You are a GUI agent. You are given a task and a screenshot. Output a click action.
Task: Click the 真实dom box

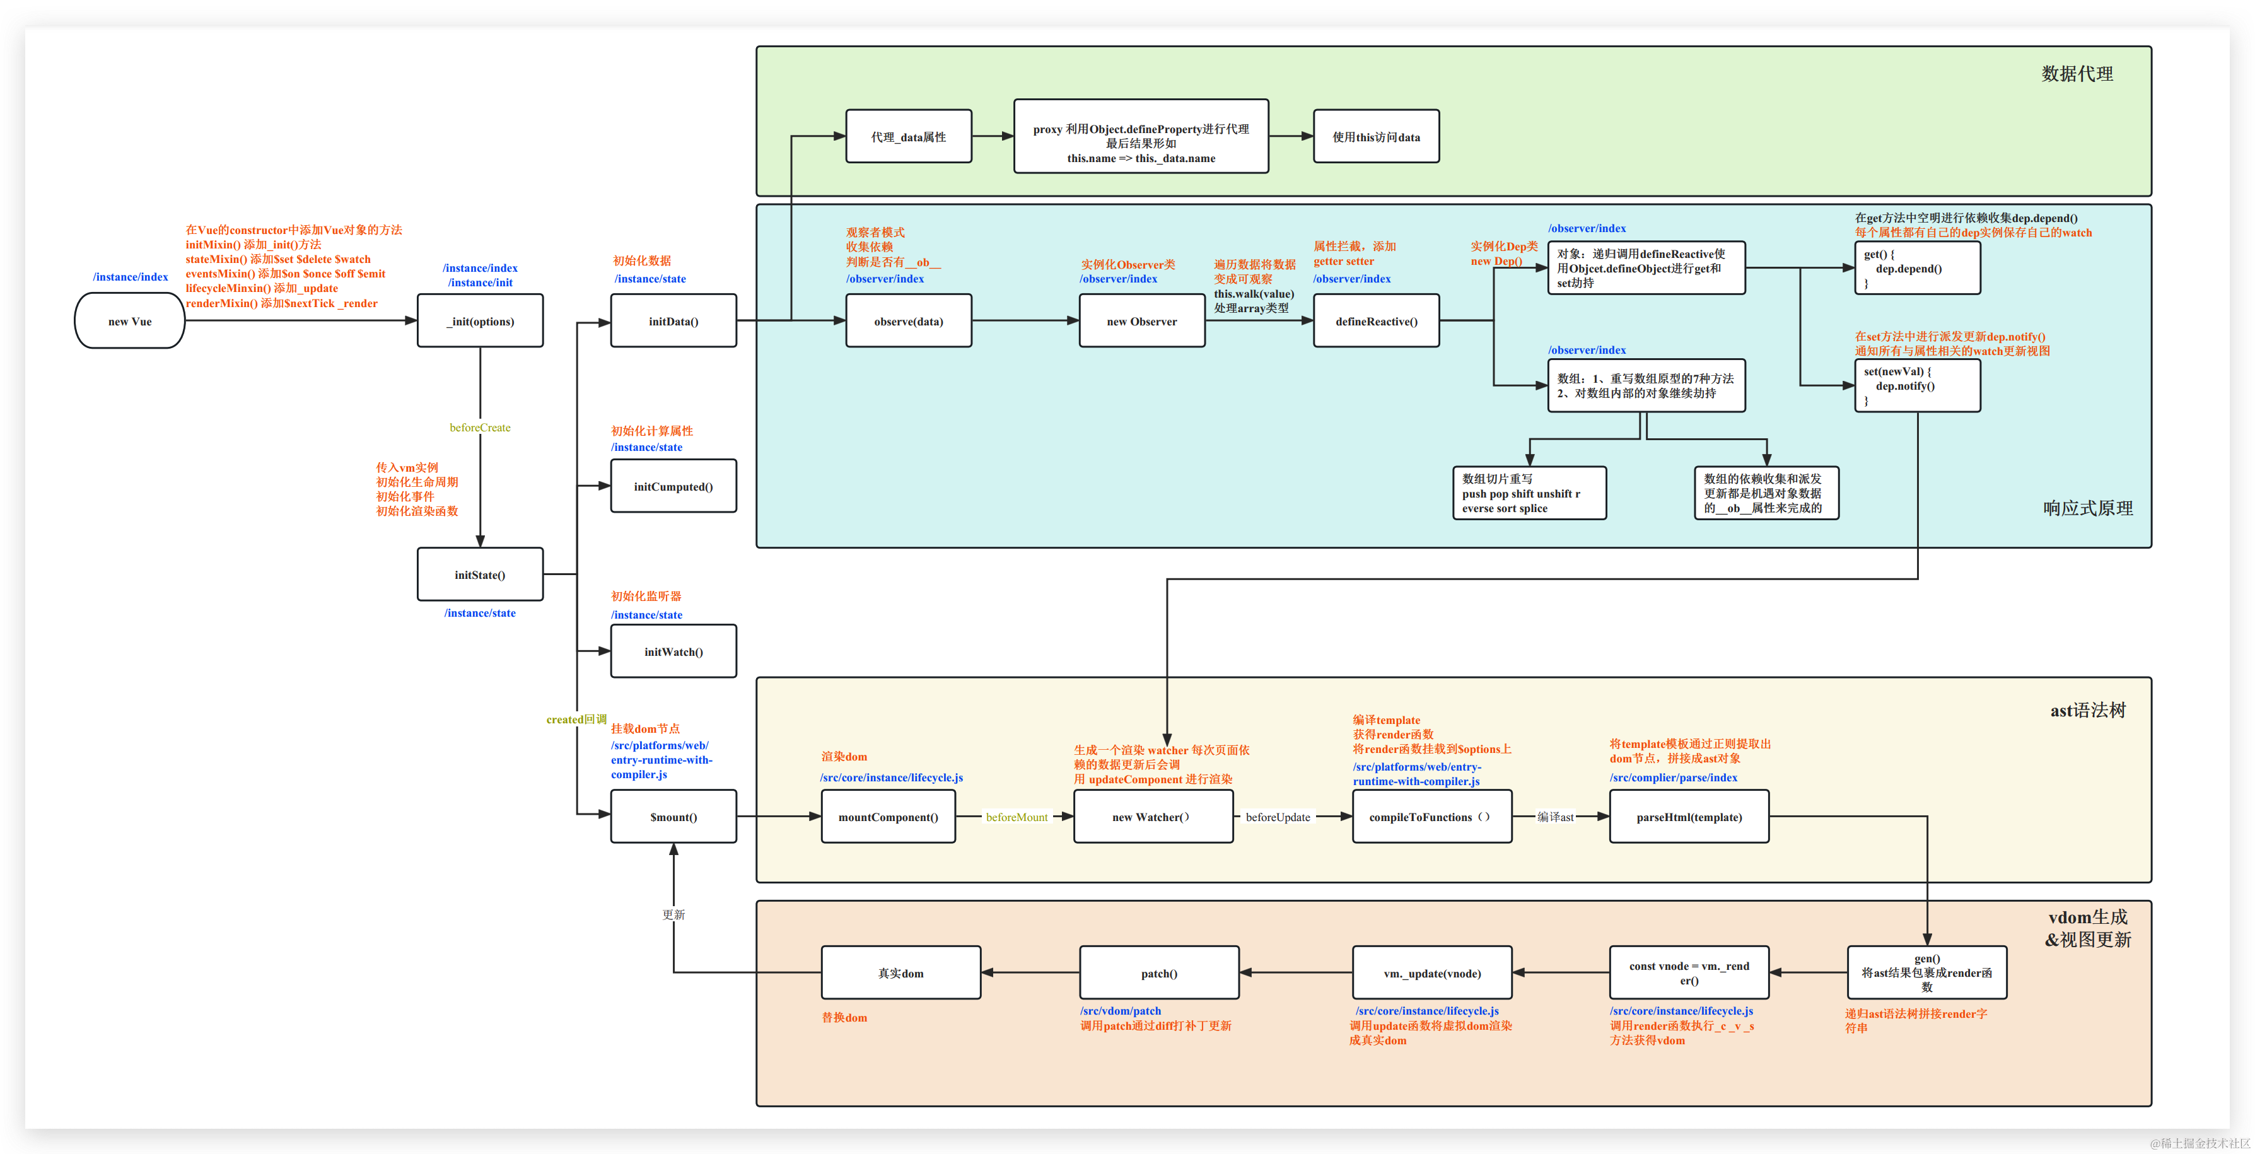pos(900,973)
